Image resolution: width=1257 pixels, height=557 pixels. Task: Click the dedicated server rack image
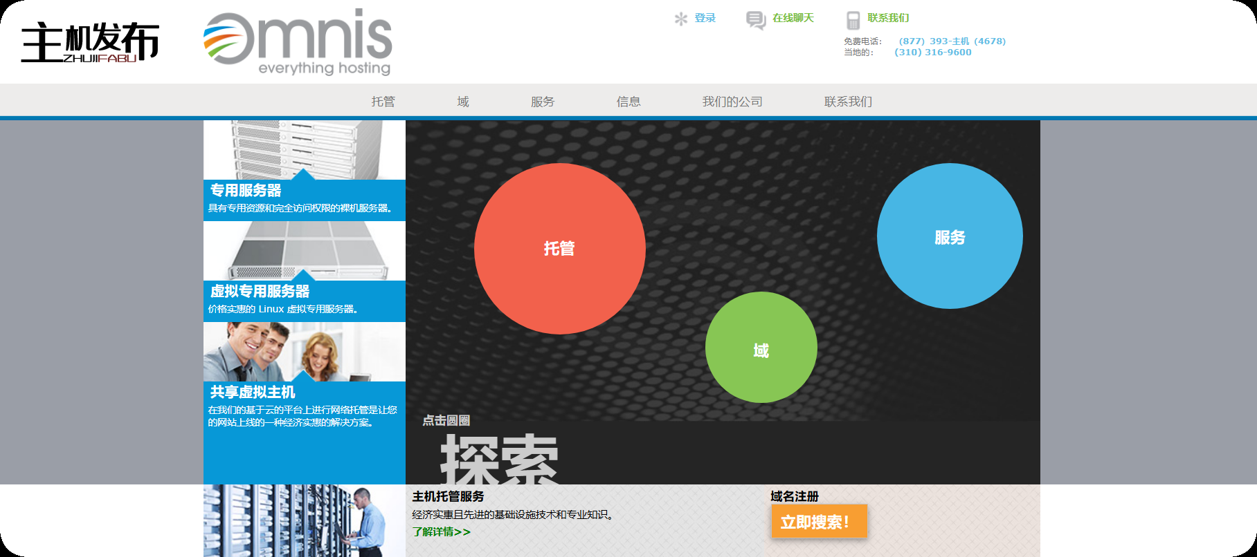point(305,150)
